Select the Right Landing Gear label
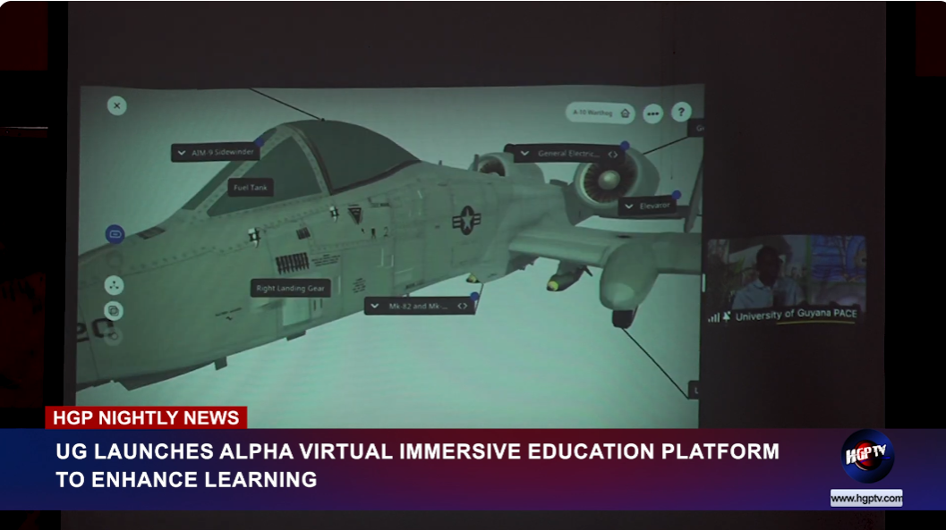 (x=290, y=287)
